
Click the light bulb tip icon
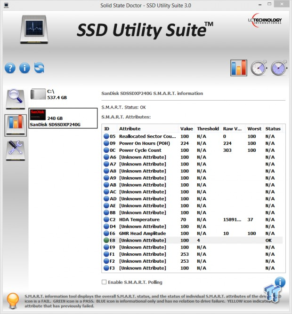pos(13,301)
